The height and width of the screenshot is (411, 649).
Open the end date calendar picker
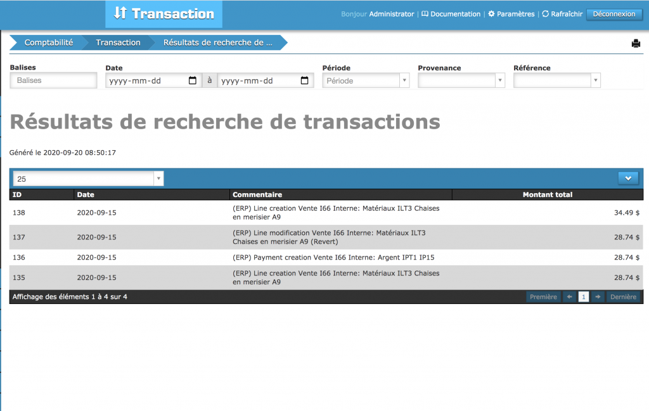click(x=304, y=80)
